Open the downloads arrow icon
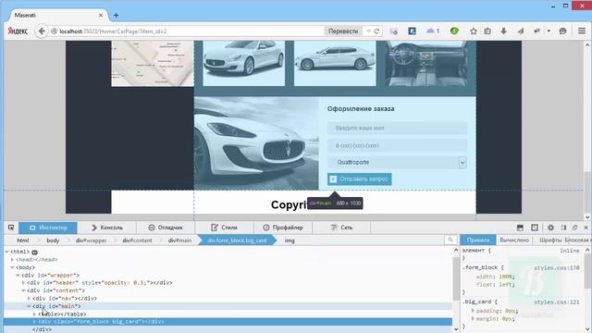 tap(503, 31)
